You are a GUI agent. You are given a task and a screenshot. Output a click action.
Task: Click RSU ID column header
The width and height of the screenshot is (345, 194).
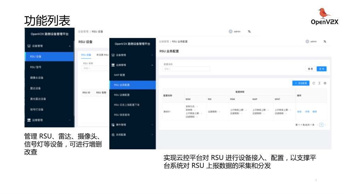pos(86,93)
